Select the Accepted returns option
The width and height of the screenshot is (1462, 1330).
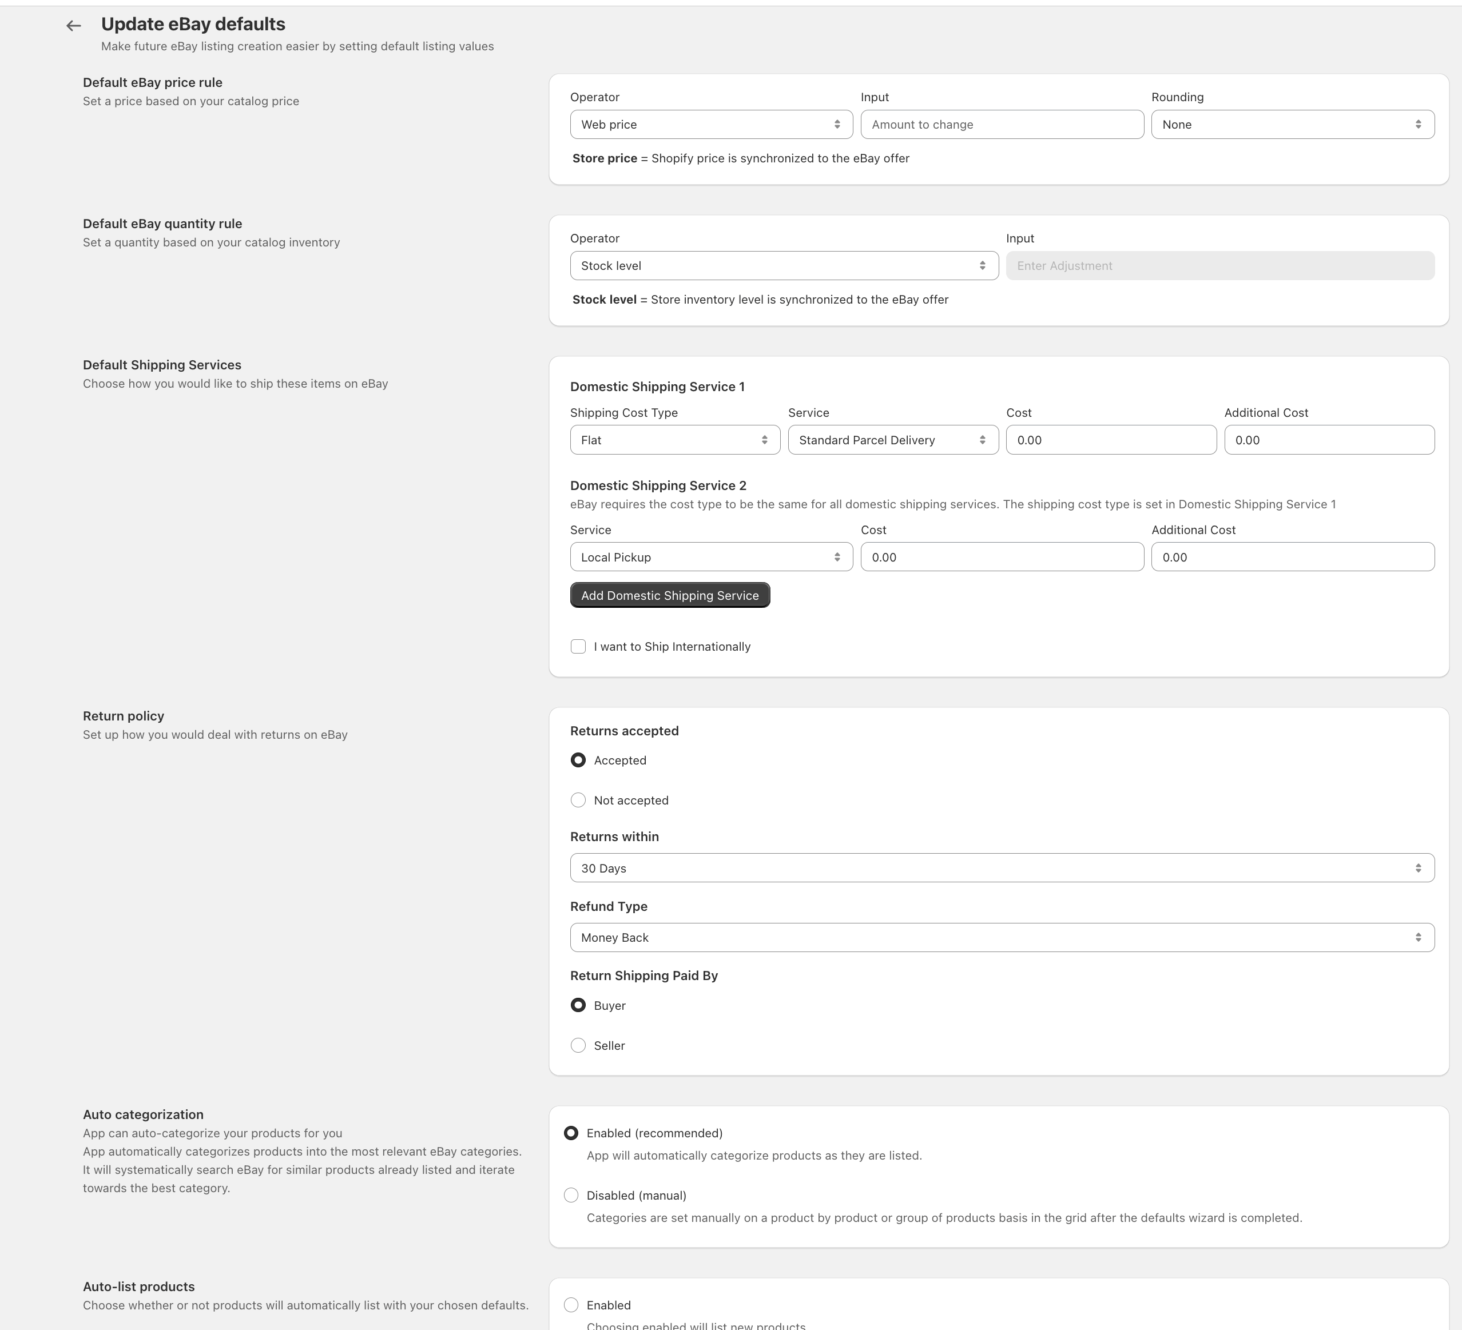point(578,759)
